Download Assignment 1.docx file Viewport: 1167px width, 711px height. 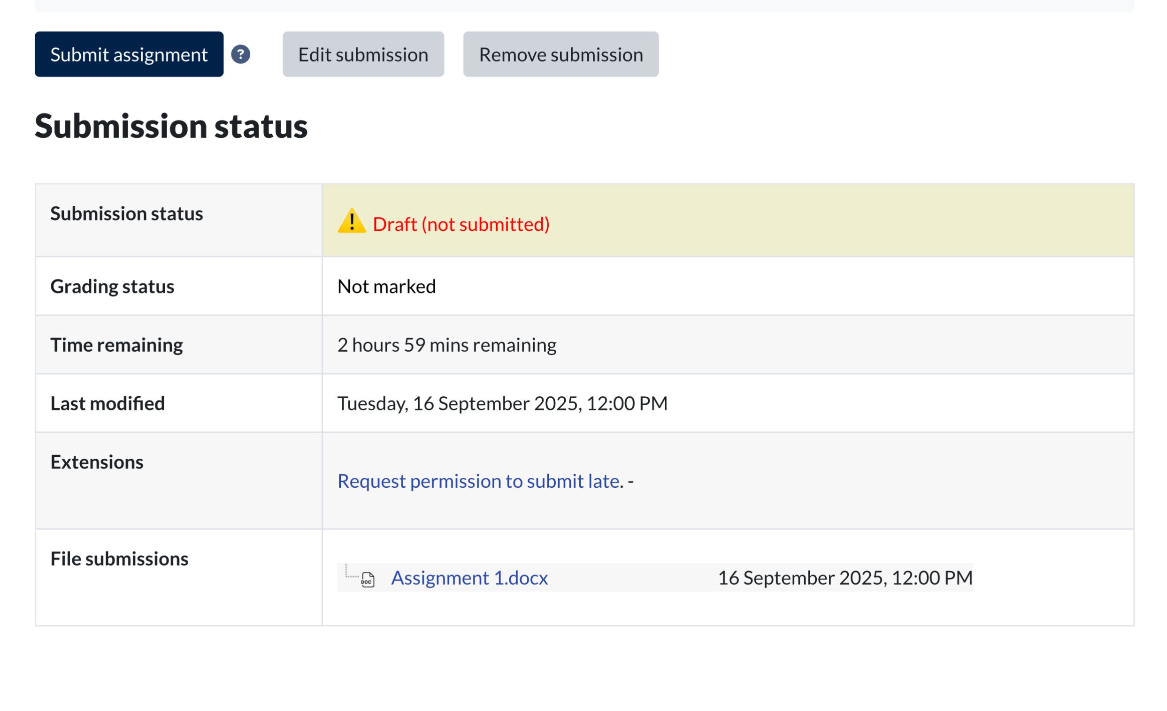click(x=469, y=578)
